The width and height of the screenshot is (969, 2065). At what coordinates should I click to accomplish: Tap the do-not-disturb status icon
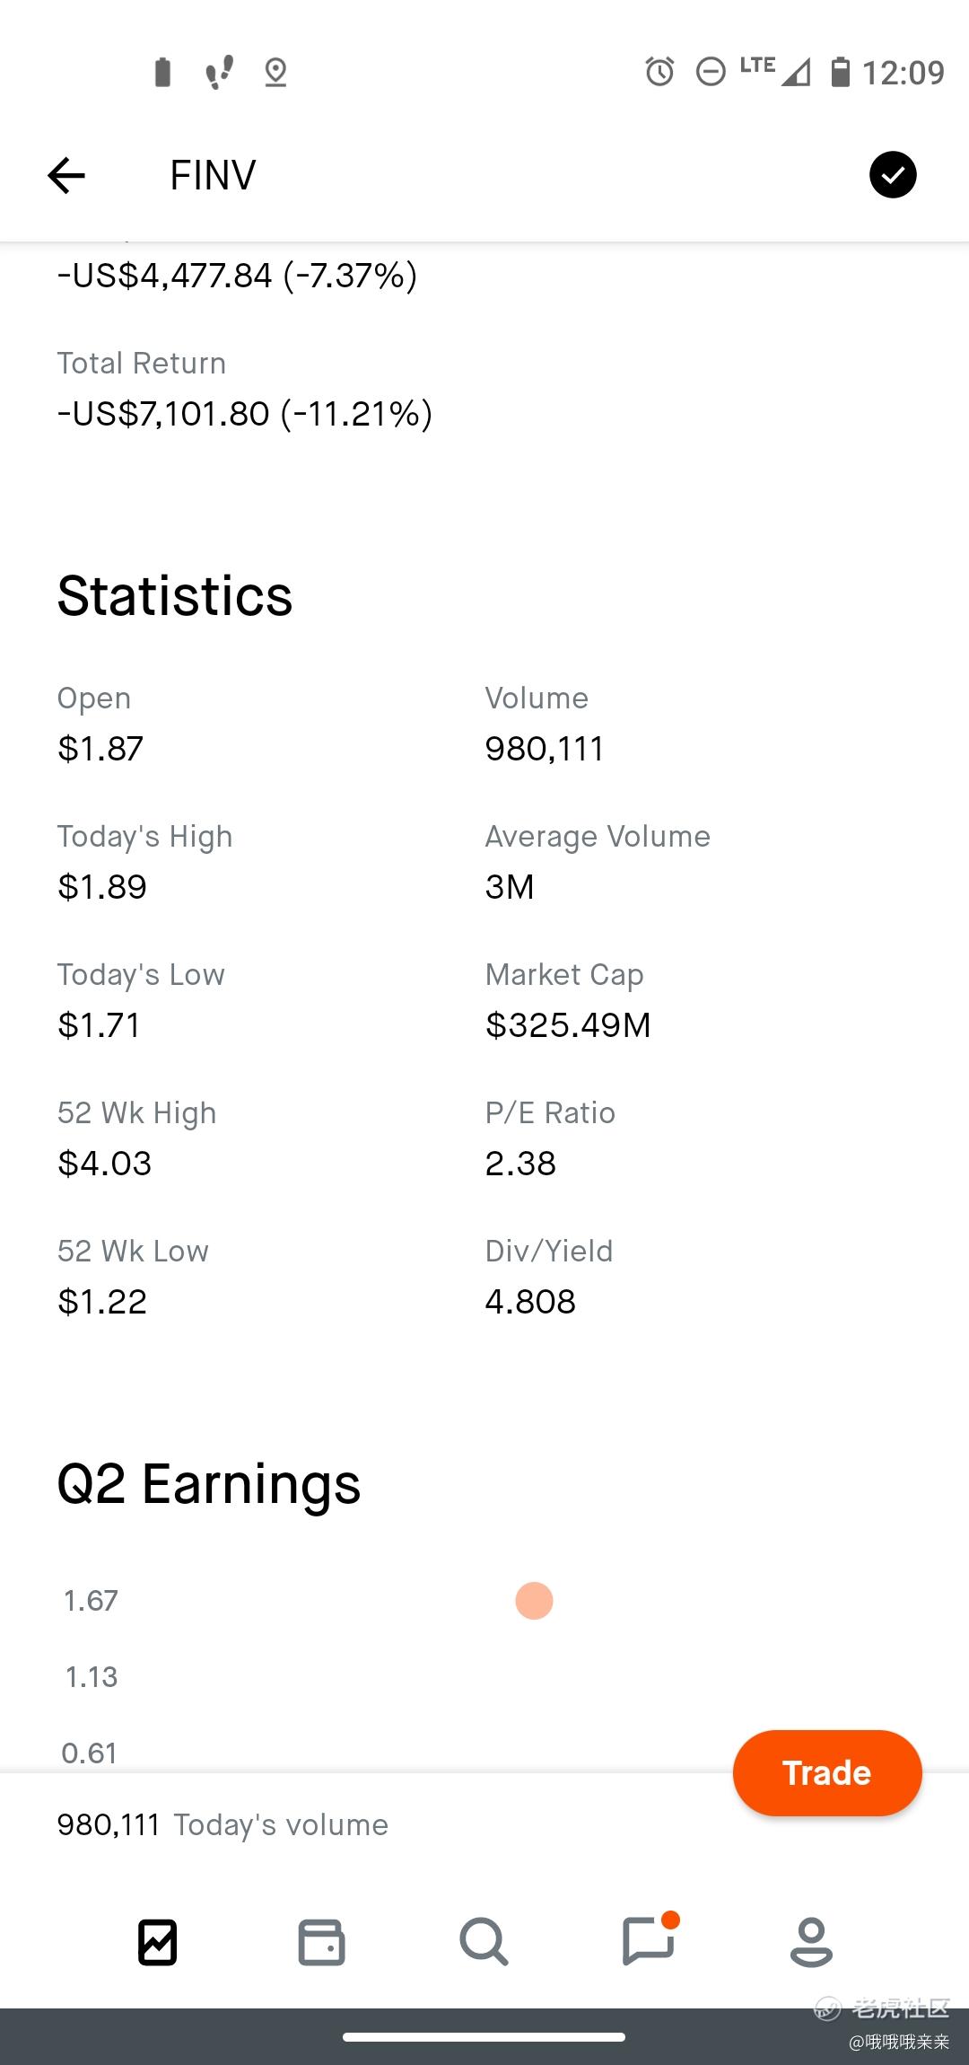coord(711,72)
